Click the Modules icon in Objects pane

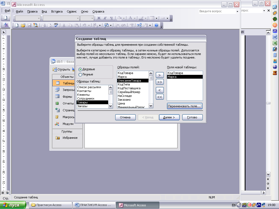click(x=57, y=124)
